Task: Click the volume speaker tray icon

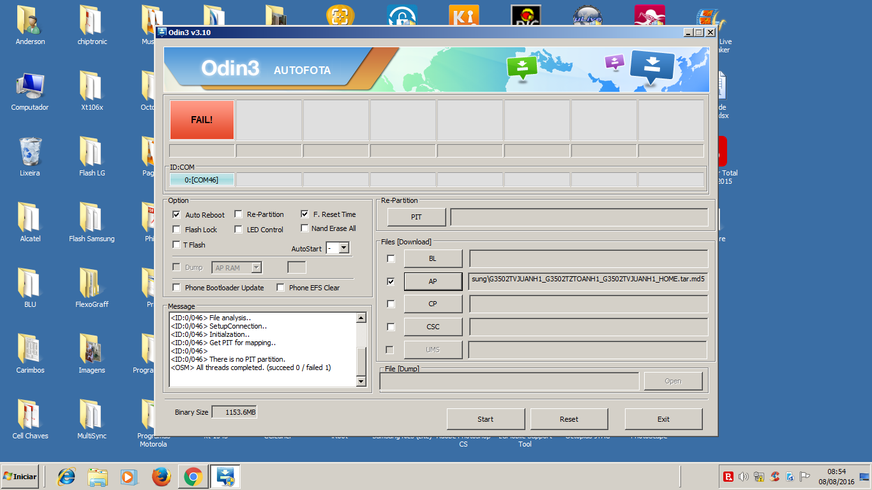Action: 743,477
